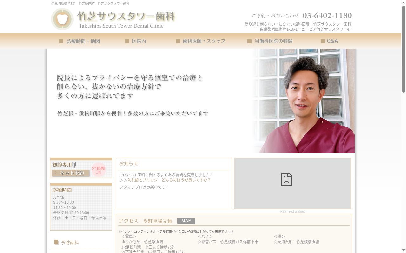Click the vertical page scrollbar thumb

(x=403, y=49)
